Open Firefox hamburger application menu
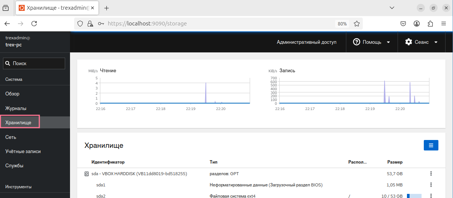453x198 pixels. tap(444, 24)
